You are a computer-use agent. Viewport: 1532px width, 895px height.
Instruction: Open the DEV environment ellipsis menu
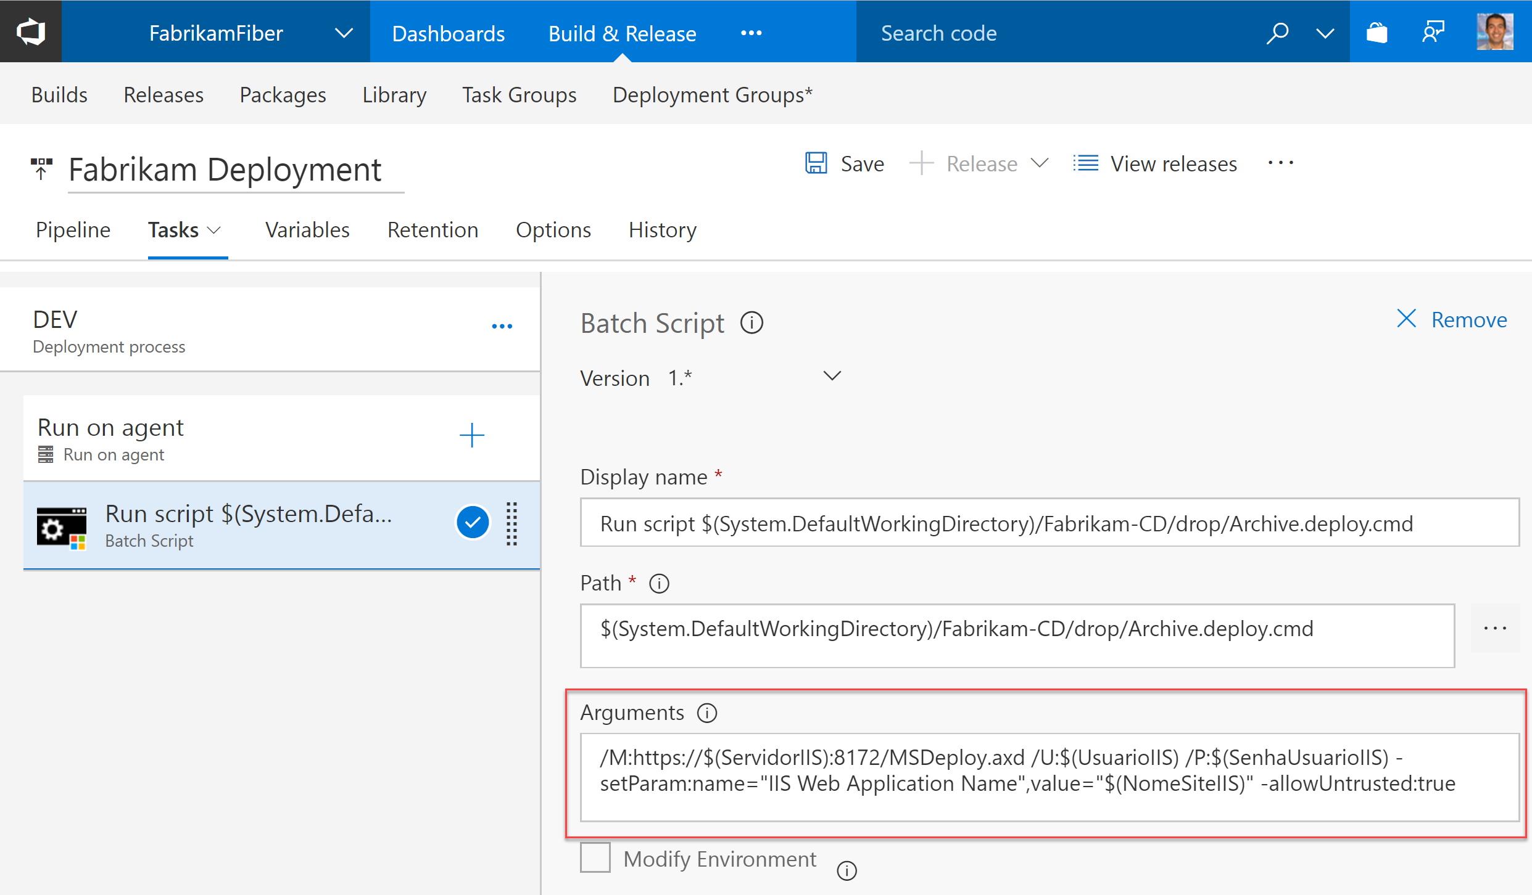502,326
